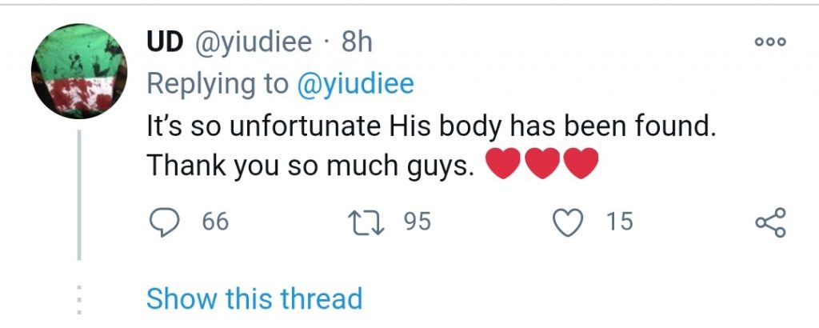The image size is (819, 328).
Task: Click the @yiudiee handle beside the name UD
Action: 254,42
